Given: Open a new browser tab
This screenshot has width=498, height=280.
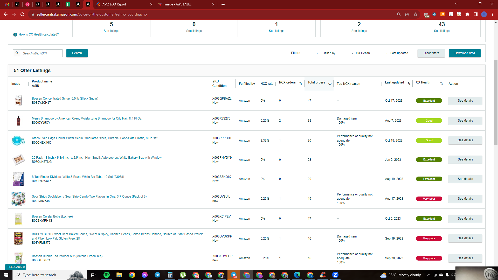Looking at the screenshot, I should 223,4.
